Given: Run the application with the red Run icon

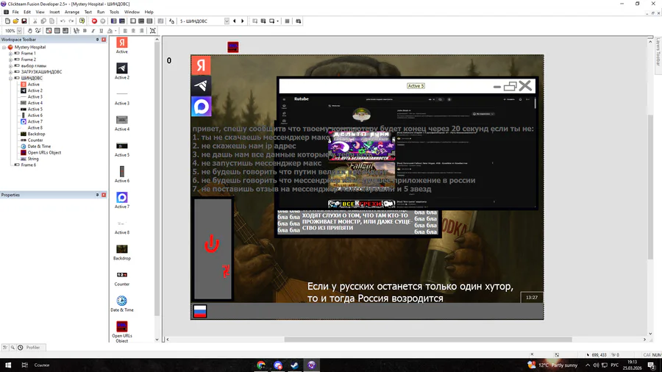Looking at the screenshot, I should click(94, 21).
